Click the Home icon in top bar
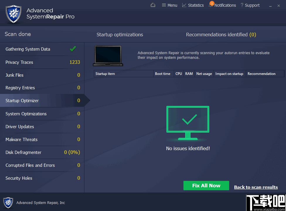286x211 pixels. (x=153, y=5)
